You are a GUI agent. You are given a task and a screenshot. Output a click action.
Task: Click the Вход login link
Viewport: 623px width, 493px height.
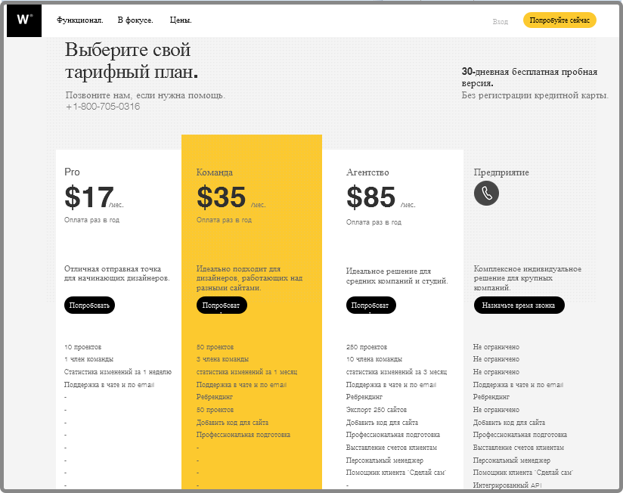point(501,21)
